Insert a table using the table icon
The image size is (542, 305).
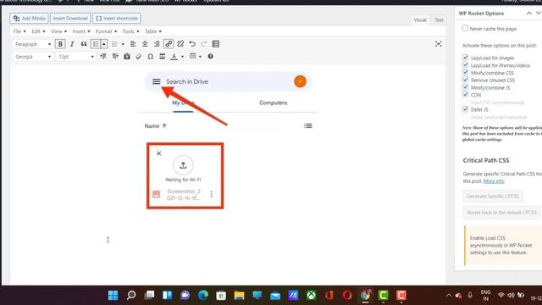pos(193,56)
